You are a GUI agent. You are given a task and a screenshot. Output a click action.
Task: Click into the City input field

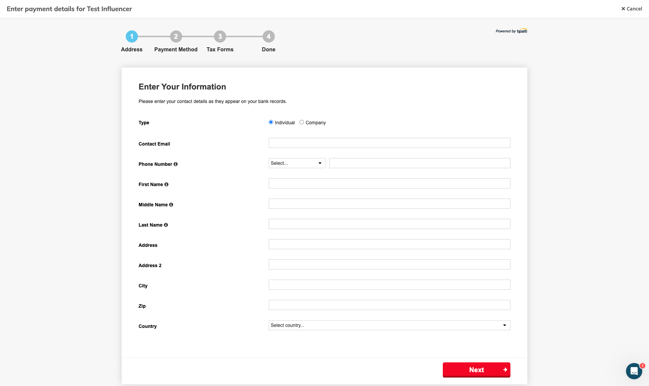pos(389,285)
